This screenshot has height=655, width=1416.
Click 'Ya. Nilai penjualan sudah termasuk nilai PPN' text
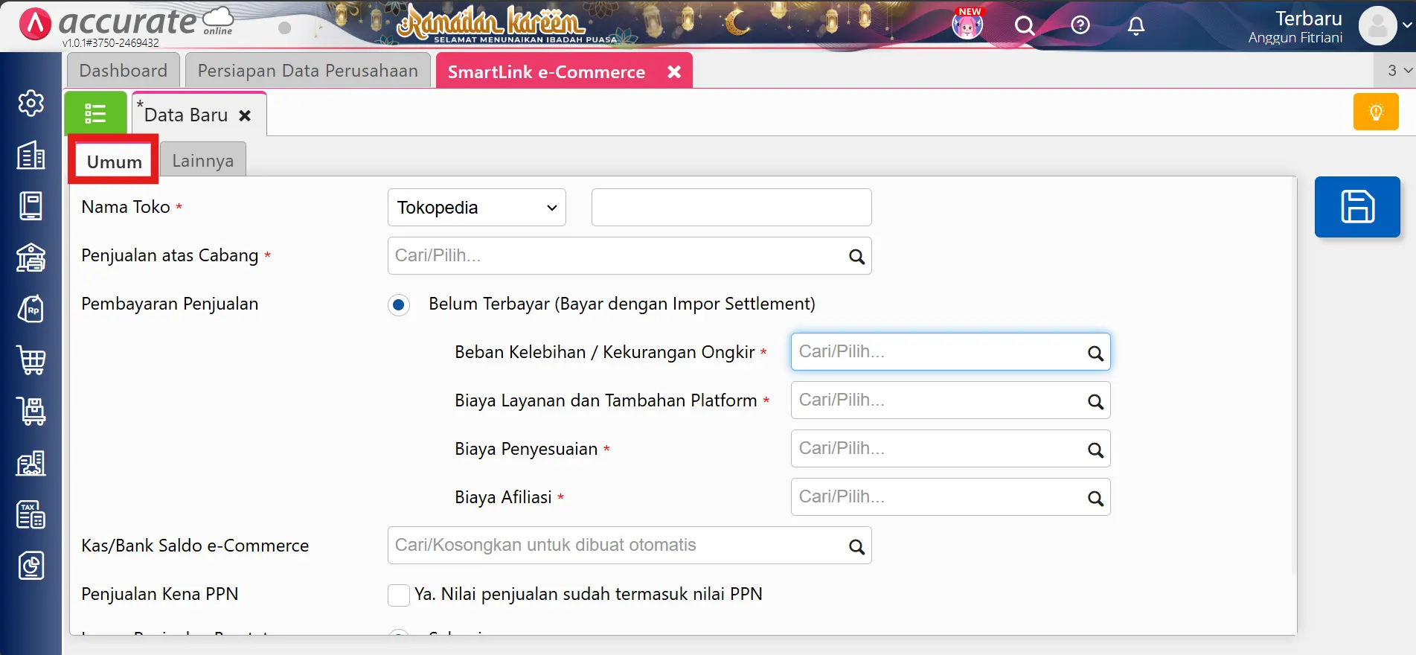click(x=589, y=594)
